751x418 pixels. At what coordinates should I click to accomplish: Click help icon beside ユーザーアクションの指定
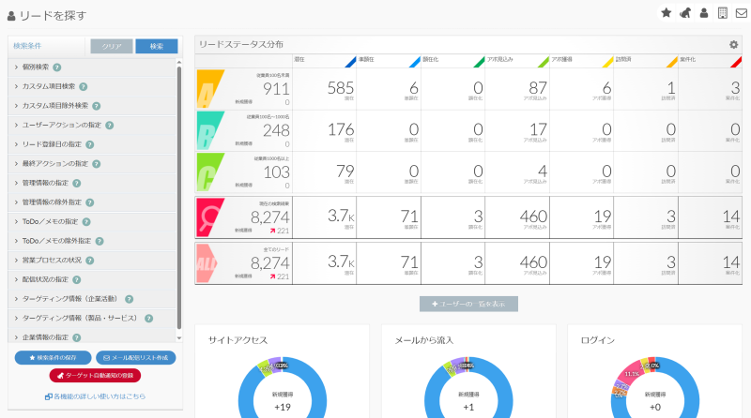click(109, 126)
